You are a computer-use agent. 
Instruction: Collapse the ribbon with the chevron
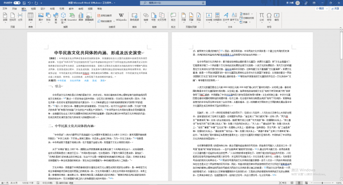340,28
